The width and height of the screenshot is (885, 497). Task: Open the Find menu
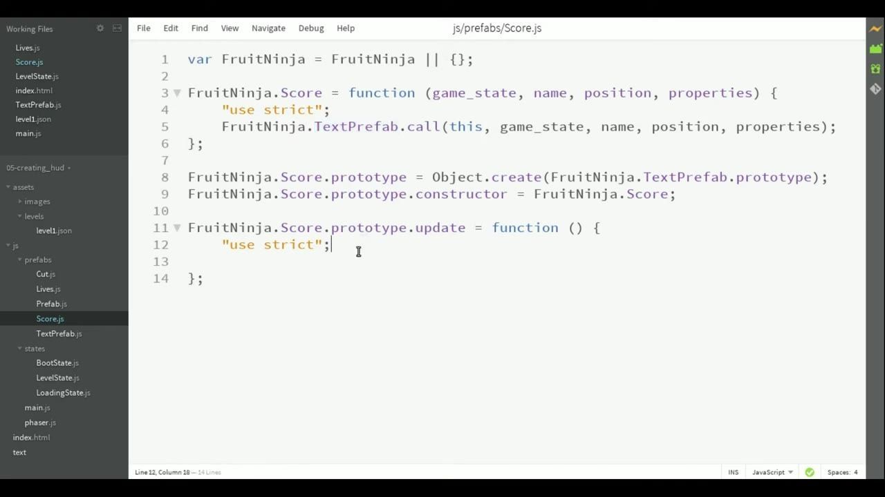tap(200, 28)
